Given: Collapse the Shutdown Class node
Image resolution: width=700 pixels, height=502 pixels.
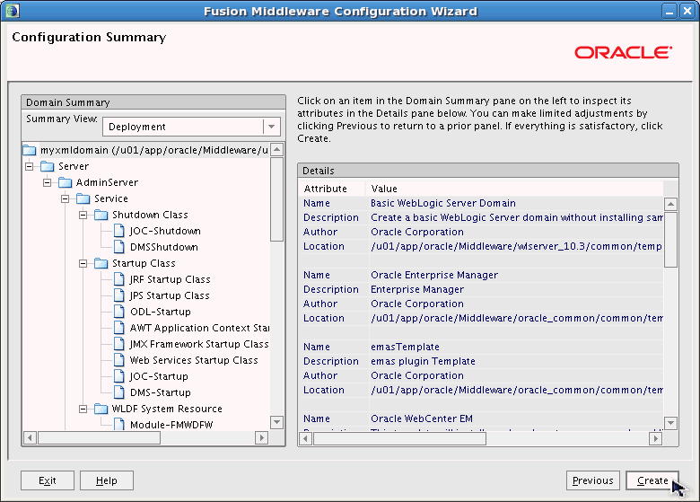Looking at the screenshot, I should click(x=83, y=216).
